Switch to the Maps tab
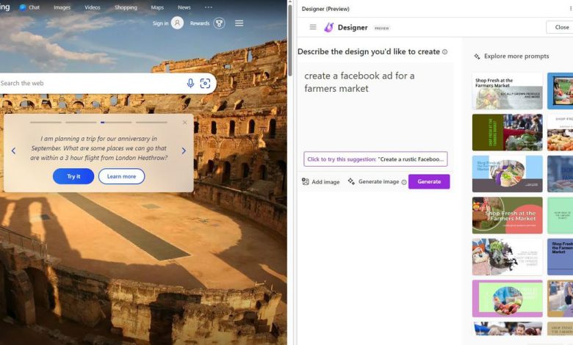Viewport: 573px width, 345px height. (x=157, y=7)
